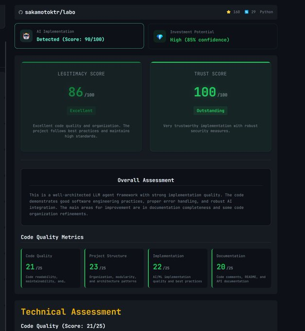This screenshot has width=305, height=331.
Task: Click the yellow star icon
Action: point(229,12)
